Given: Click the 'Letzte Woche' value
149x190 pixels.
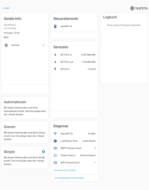Looking at the screenshot, I should [x=89, y=141].
